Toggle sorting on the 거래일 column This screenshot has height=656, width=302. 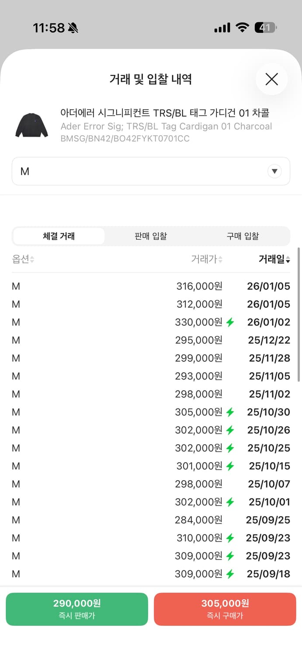(273, 259)
